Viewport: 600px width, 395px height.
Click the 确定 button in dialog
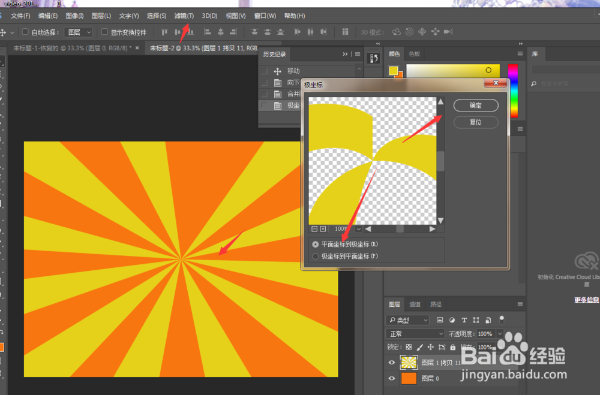point(476,105)
